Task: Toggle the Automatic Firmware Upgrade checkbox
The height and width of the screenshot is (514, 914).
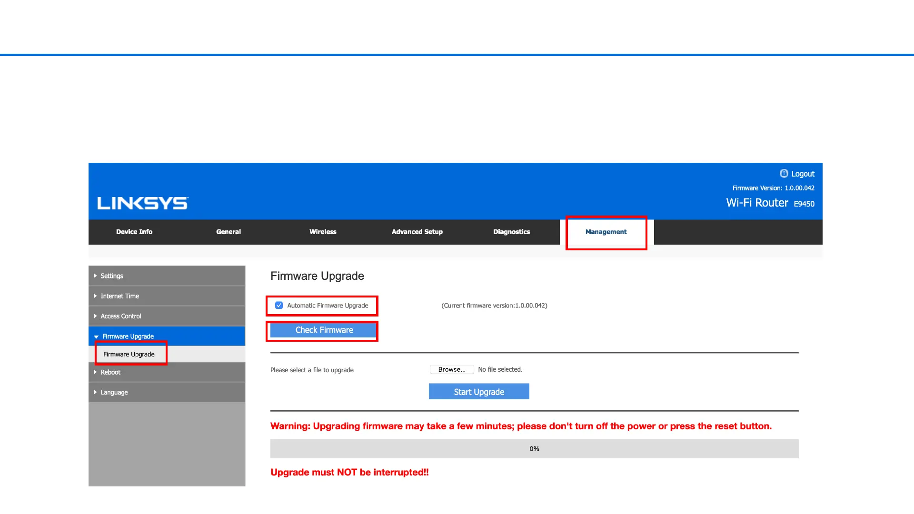Action: (x=279, y=306)
